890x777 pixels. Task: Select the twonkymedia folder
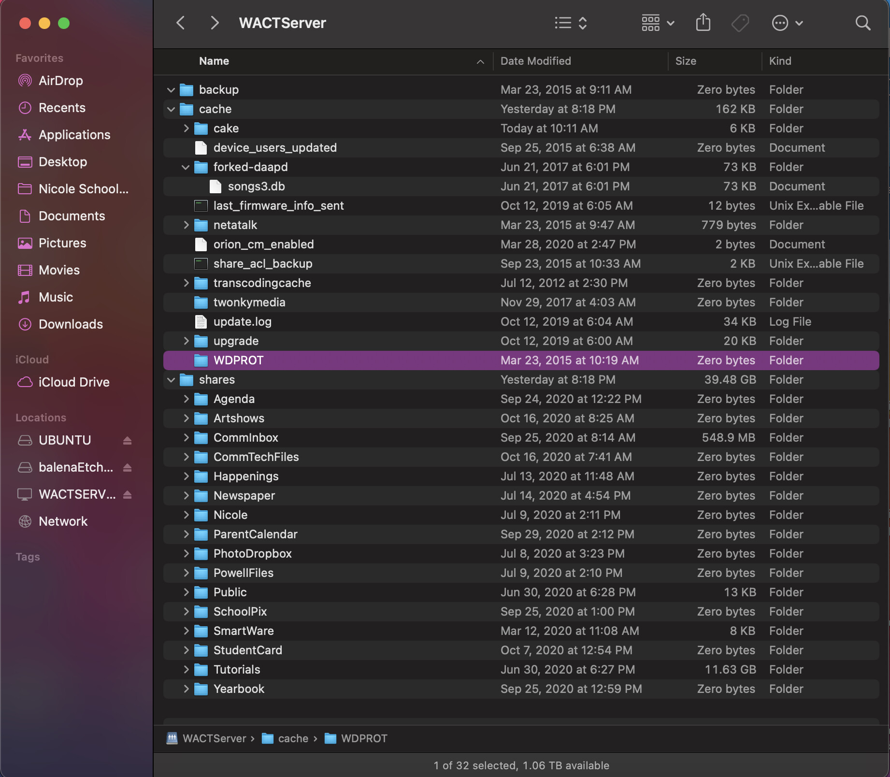(521, 302)
